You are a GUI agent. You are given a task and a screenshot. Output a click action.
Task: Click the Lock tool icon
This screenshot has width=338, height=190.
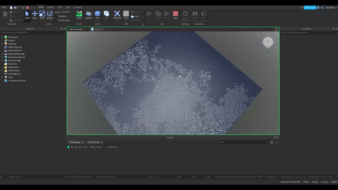click(133, 16)
